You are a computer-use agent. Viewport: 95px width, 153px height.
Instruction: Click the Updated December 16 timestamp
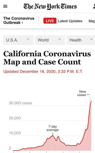(x=43, y=71)
